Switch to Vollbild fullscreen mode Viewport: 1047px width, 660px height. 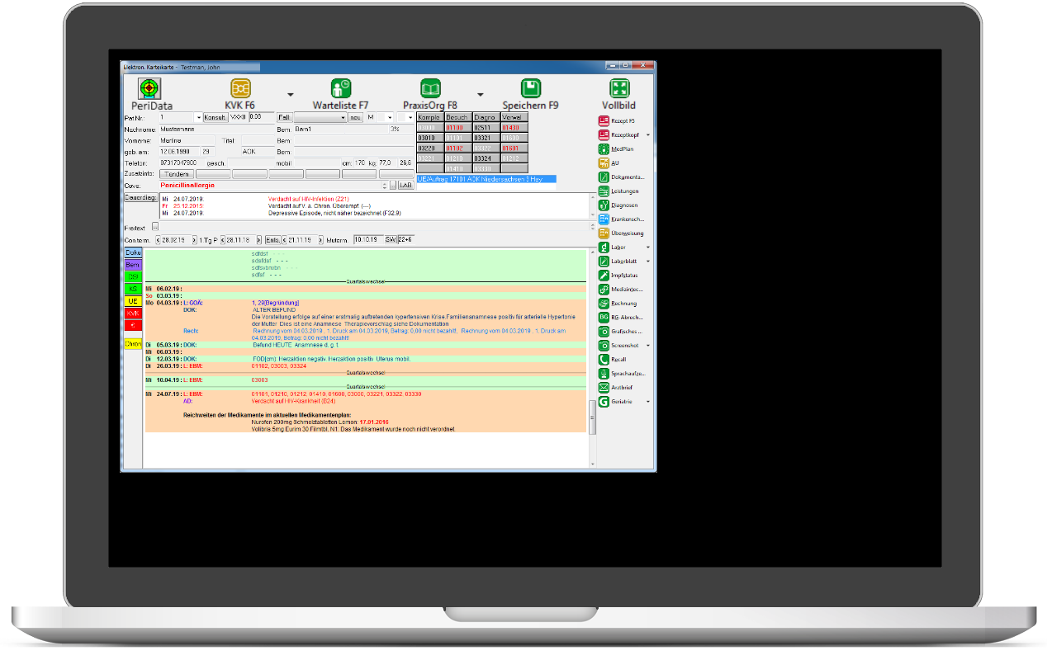click(x=619, y=89)
